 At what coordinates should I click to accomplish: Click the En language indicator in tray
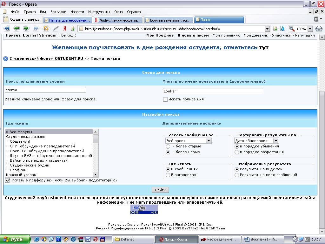click(x=307, y=239)
